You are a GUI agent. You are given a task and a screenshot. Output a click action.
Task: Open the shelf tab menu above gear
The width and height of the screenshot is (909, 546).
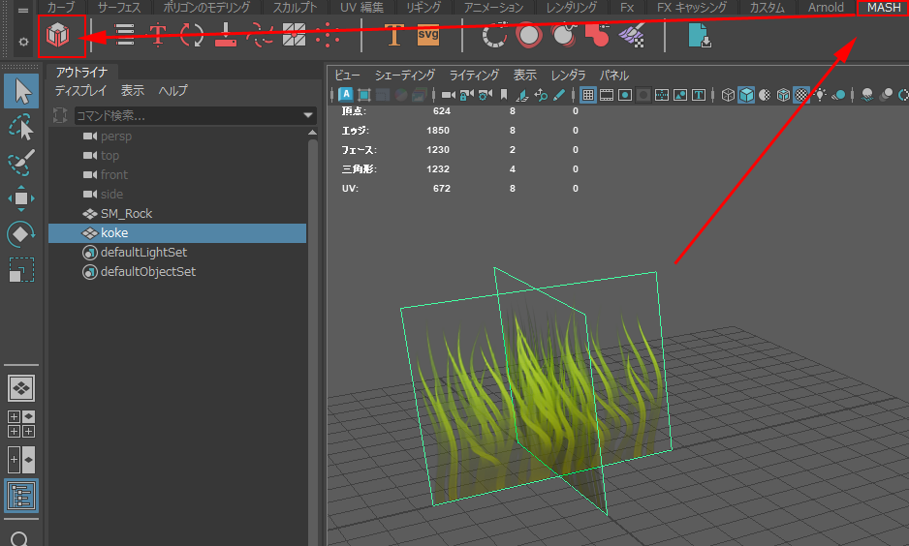22,10
